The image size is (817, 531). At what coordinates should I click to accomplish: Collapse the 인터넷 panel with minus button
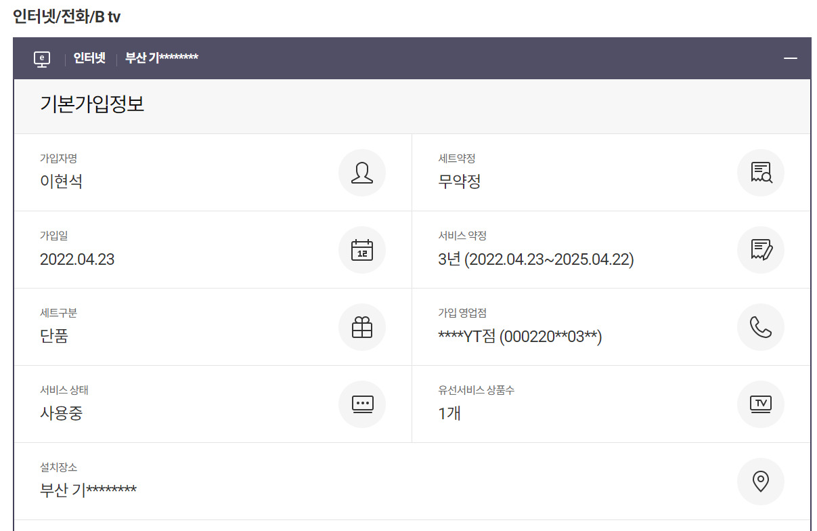tap(790, 59)
